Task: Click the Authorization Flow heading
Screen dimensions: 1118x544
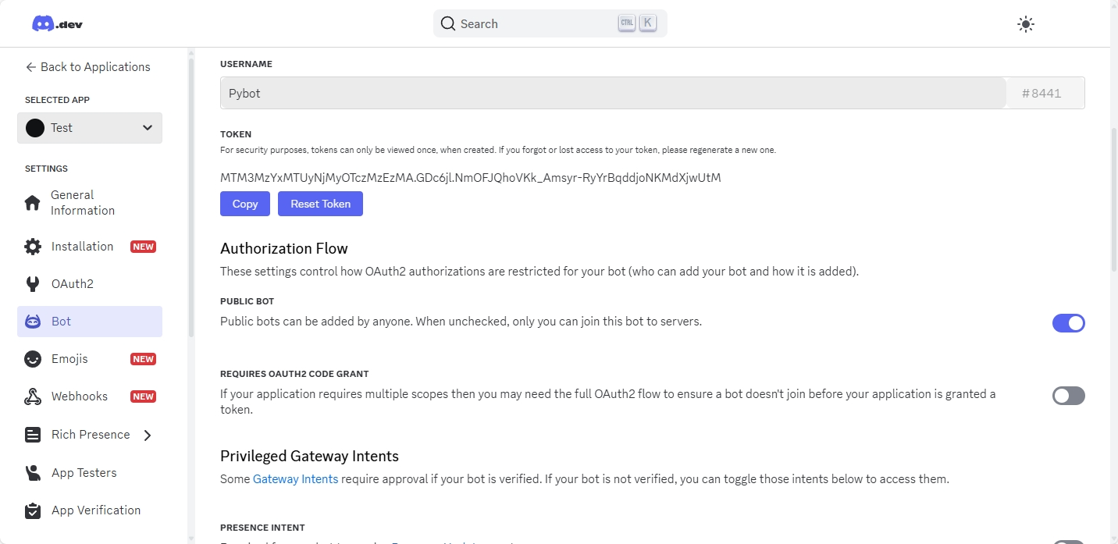Action: point(284,248)
